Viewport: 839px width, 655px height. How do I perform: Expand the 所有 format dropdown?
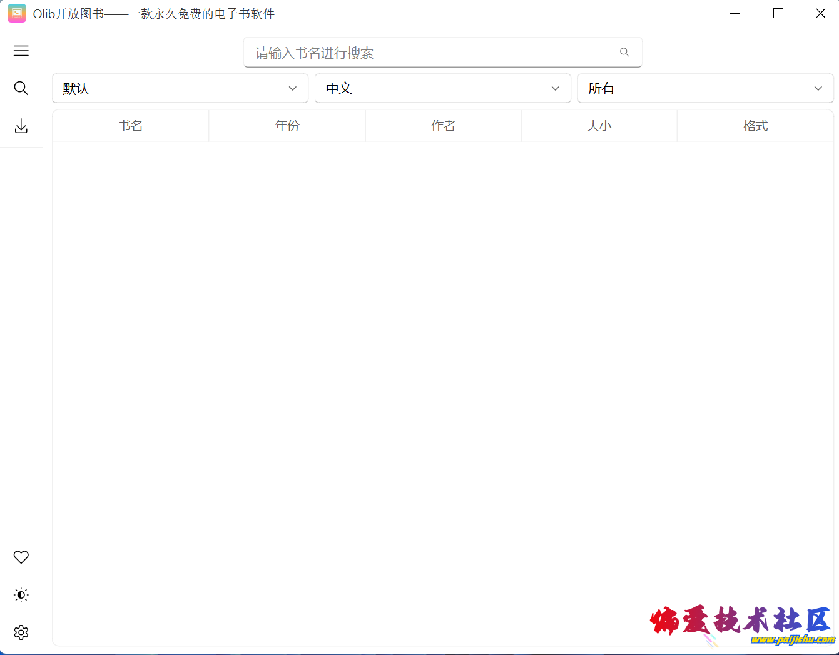tap(705, 89)
